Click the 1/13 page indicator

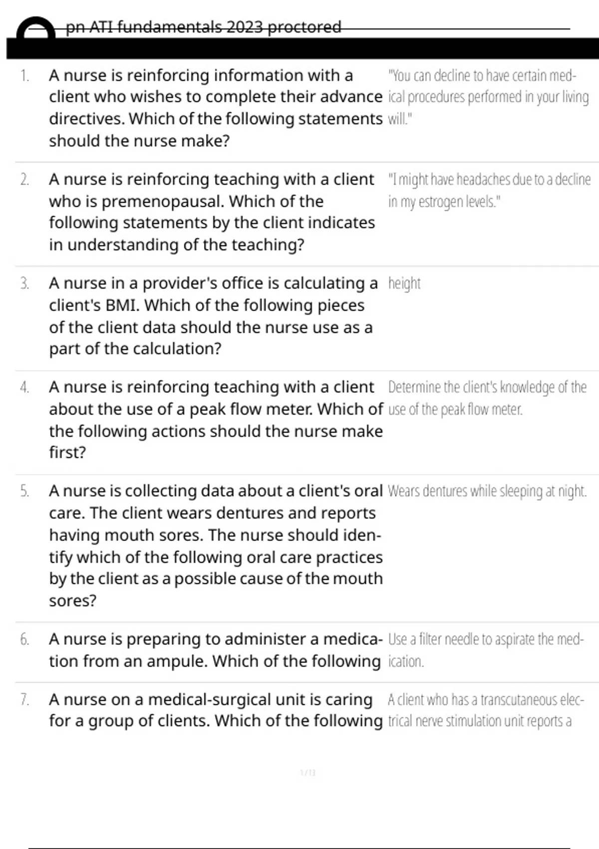pyautogui.click(x=307, y=773)
